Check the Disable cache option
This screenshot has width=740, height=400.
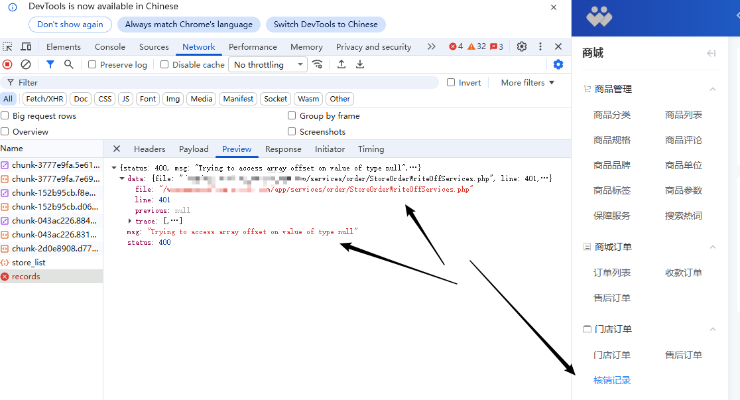[x=164, y=65]
